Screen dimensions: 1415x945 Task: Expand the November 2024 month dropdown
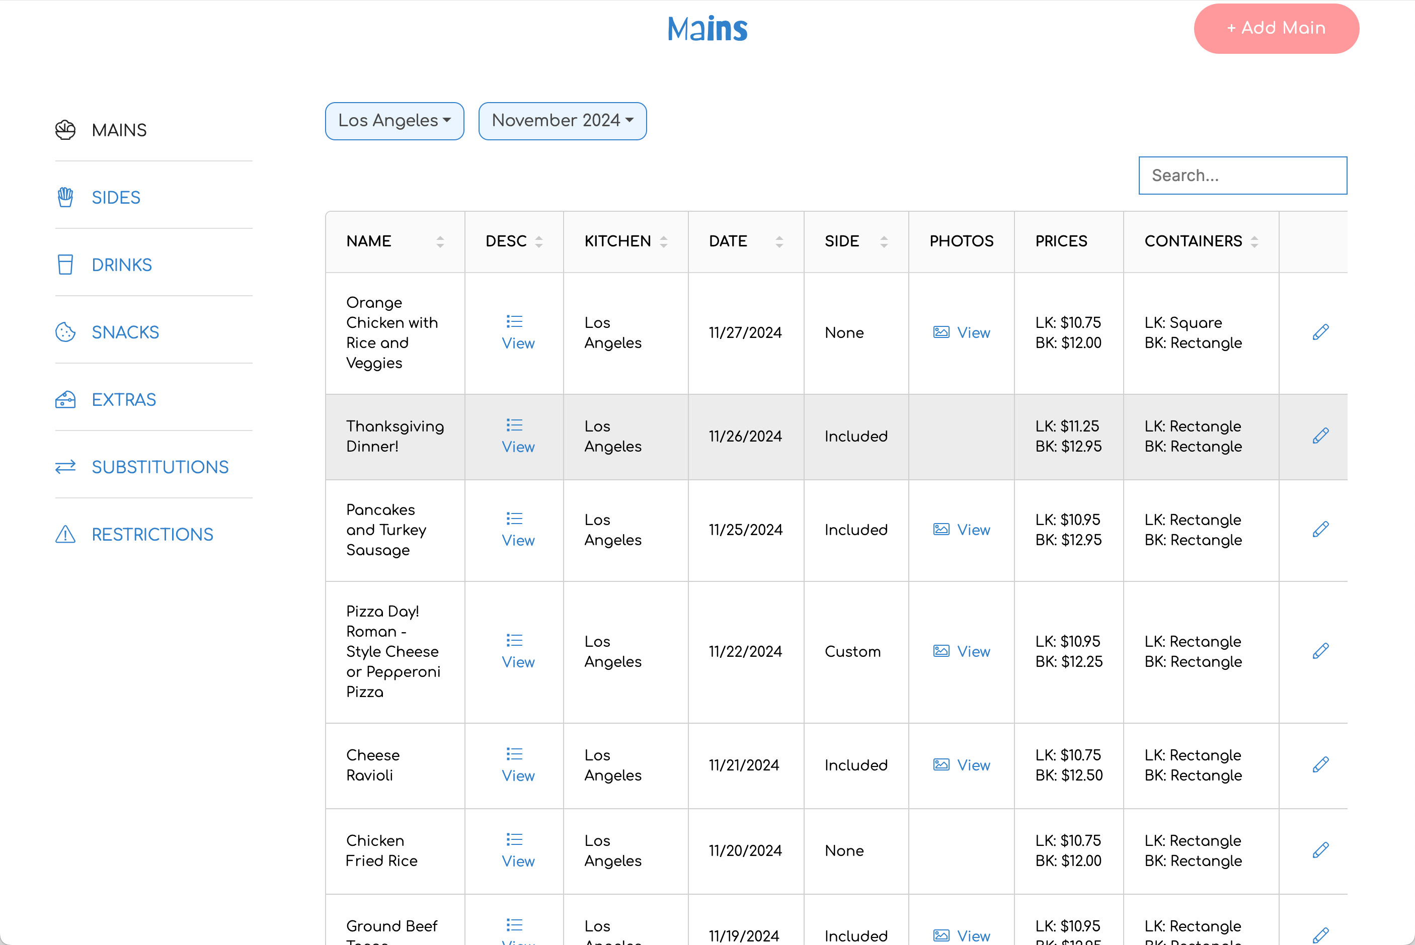563,121
